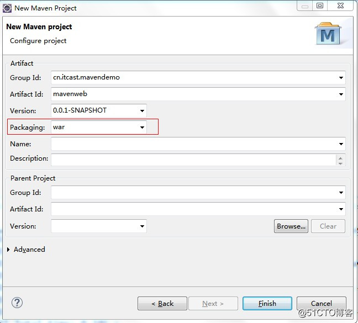The width and height of the screenshot is (358, 323).
Task: Open the 0.0.1-SNAPSHOT Version dropdown
Action: coord(142,111)
